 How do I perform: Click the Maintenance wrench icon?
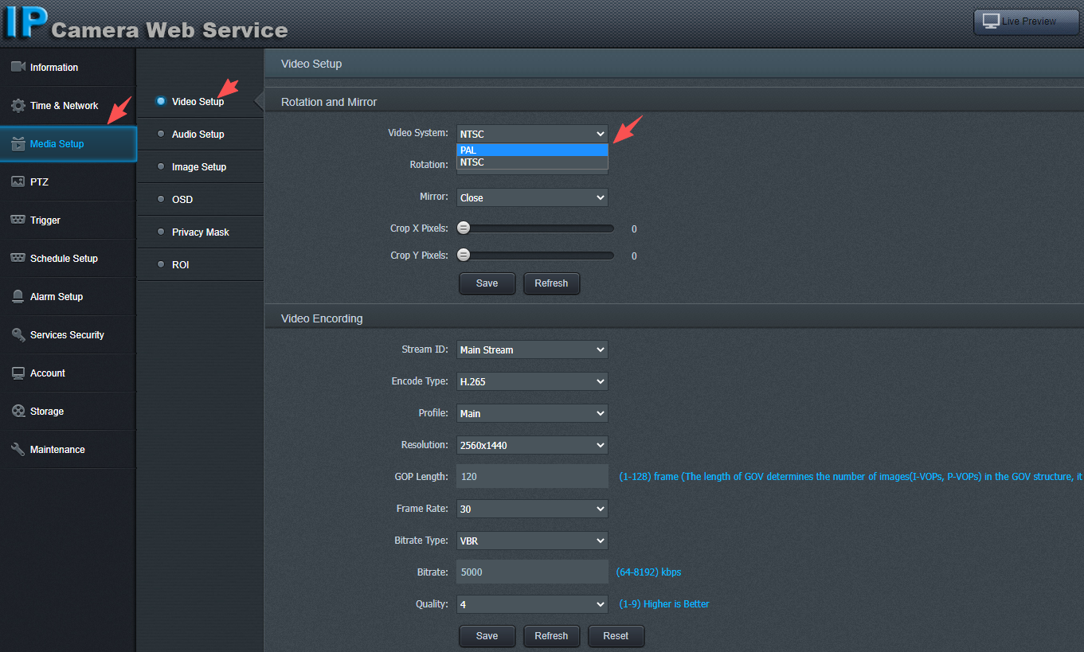point(18,449)
